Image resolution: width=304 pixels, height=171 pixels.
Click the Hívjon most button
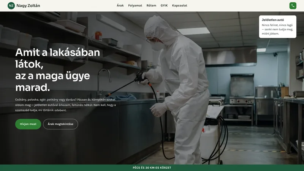(x=28, y=124)
